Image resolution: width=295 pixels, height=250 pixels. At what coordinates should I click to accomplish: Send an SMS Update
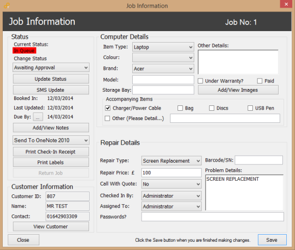click(x=51, y=90)
